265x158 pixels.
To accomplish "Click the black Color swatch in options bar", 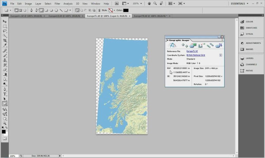I will point(125,10).
